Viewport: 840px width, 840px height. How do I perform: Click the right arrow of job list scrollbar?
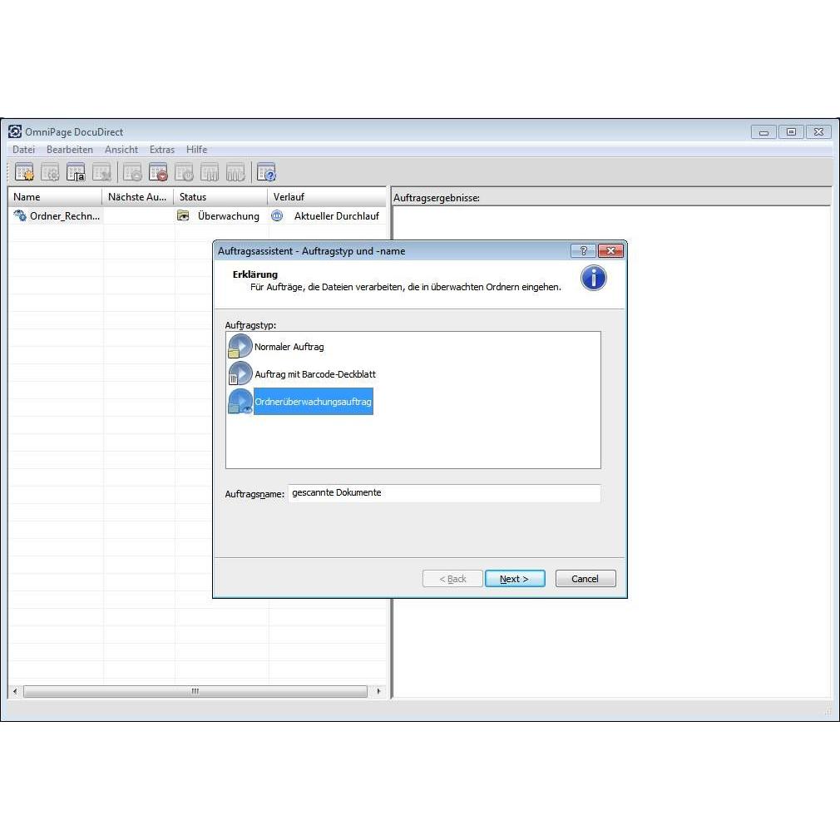pos(378,691)
